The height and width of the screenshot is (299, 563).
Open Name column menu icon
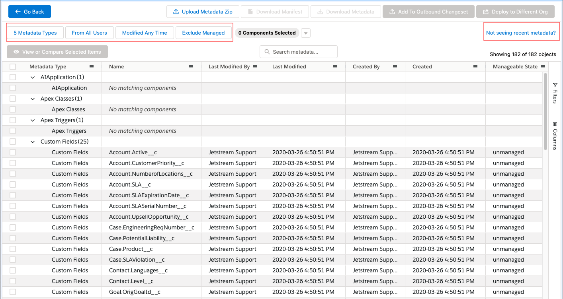[191, 67]
